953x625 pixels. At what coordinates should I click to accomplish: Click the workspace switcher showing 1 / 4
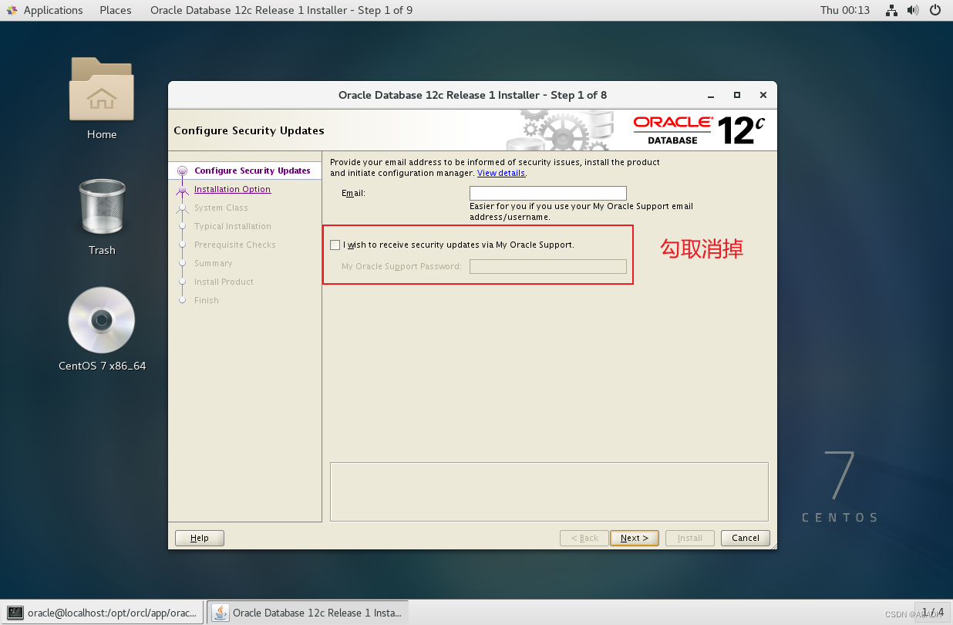pos(933,612)
